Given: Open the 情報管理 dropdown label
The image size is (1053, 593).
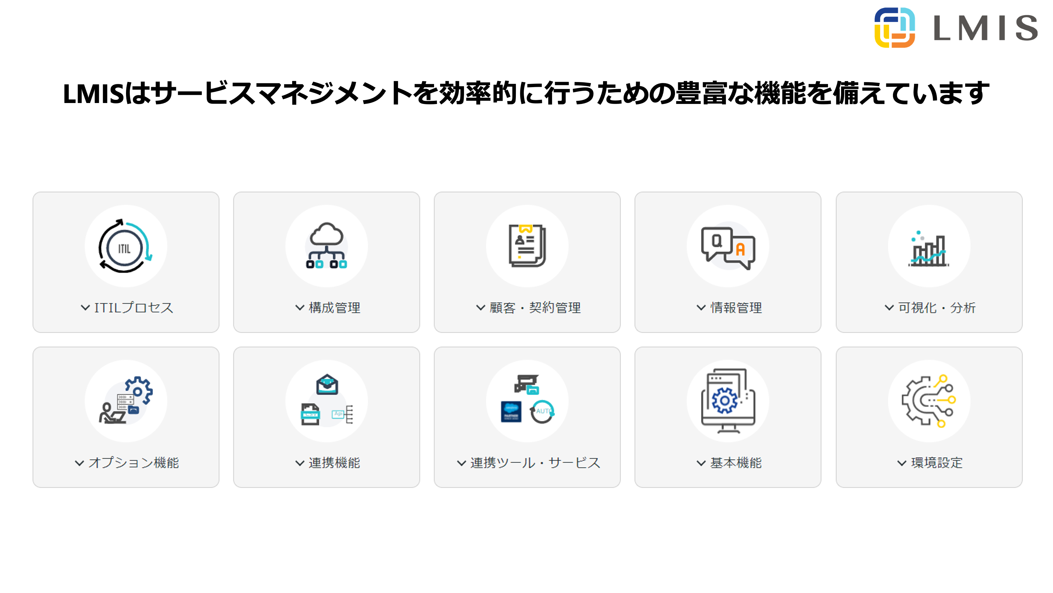Looking at the screenshot, I should coord(736,308).
